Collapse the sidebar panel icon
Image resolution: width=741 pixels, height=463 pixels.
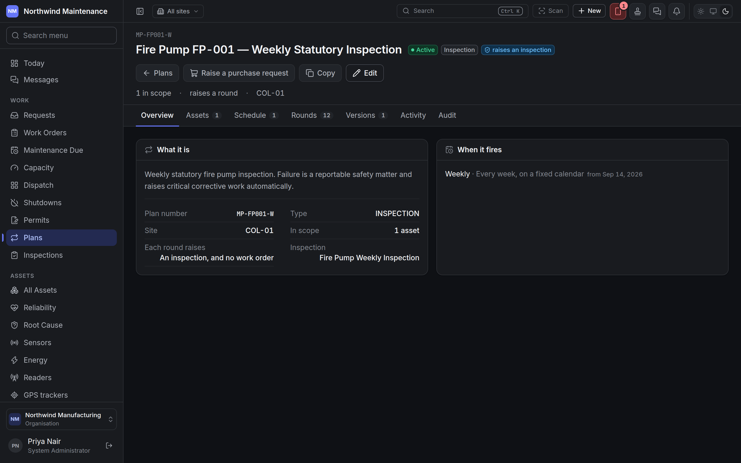click(140, 11)
